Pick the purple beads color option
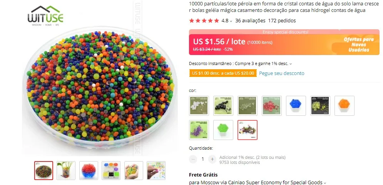Image resolution: width=383 pixels, height=185 pixels. pos(199,130)
